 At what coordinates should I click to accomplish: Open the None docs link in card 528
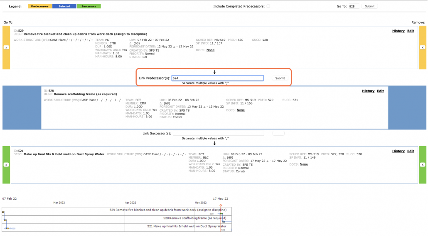241,110
